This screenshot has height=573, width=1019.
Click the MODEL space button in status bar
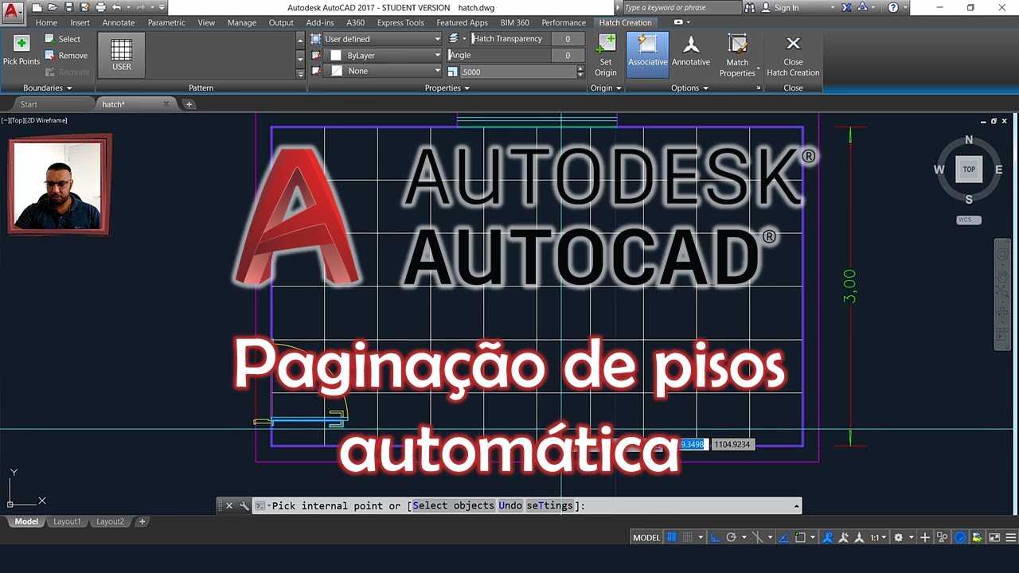click(646, 538)
